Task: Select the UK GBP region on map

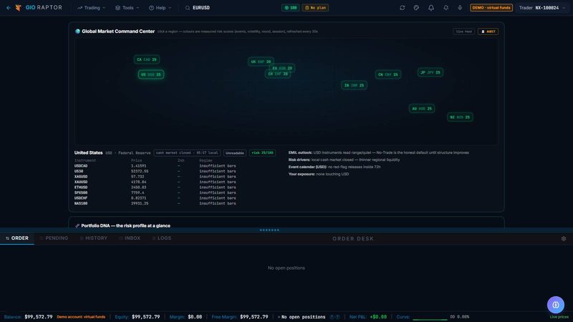Action: [261, 62]
